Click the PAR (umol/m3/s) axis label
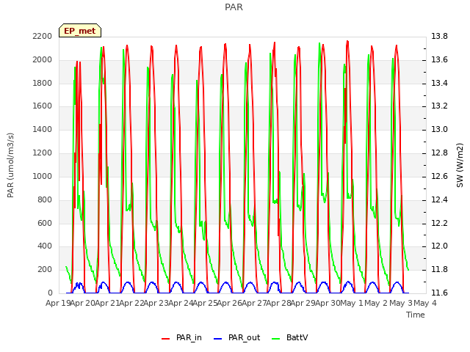This screenshot has height=352, width=470. point(10,165)
